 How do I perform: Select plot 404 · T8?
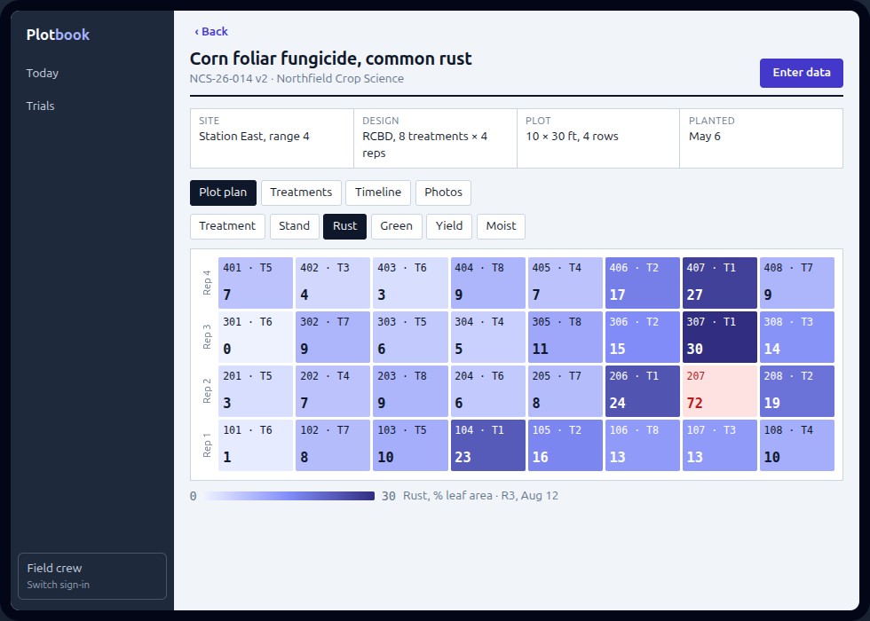click(x=487, y=283)
